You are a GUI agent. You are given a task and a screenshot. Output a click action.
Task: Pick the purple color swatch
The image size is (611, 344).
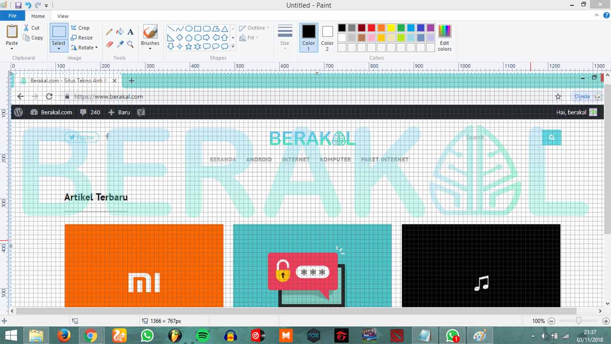pos(430,28)
